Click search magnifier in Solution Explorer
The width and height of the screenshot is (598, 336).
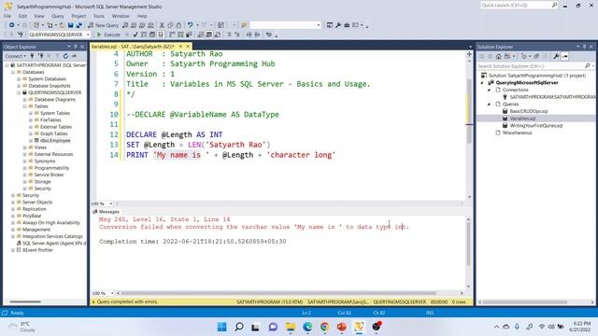coord(588,66)
